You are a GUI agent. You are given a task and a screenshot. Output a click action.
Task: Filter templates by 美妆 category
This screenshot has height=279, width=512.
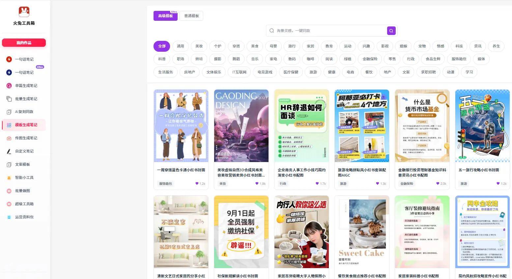199,46
